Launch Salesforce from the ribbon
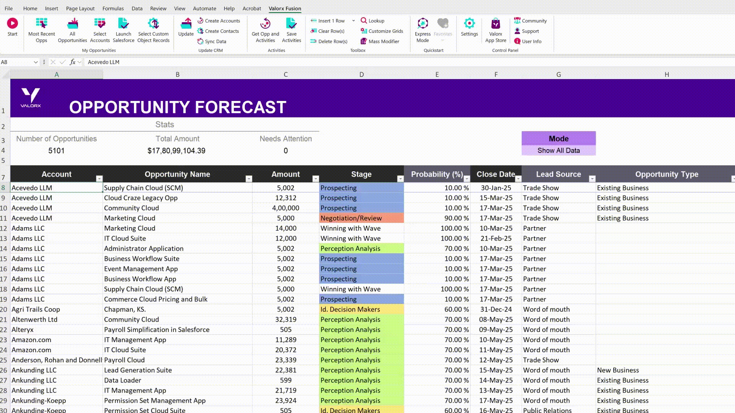 tap(123, 24)
